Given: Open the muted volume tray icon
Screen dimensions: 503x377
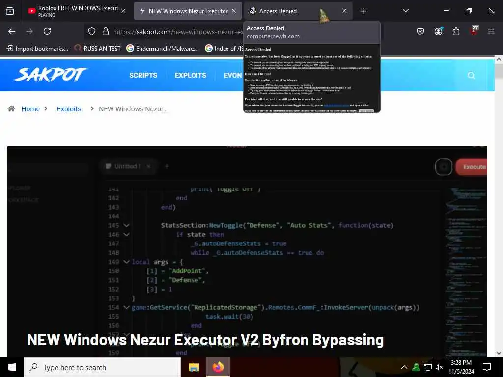Looking at the screenshot, I should pyautogui.click(x=439, y=367).
